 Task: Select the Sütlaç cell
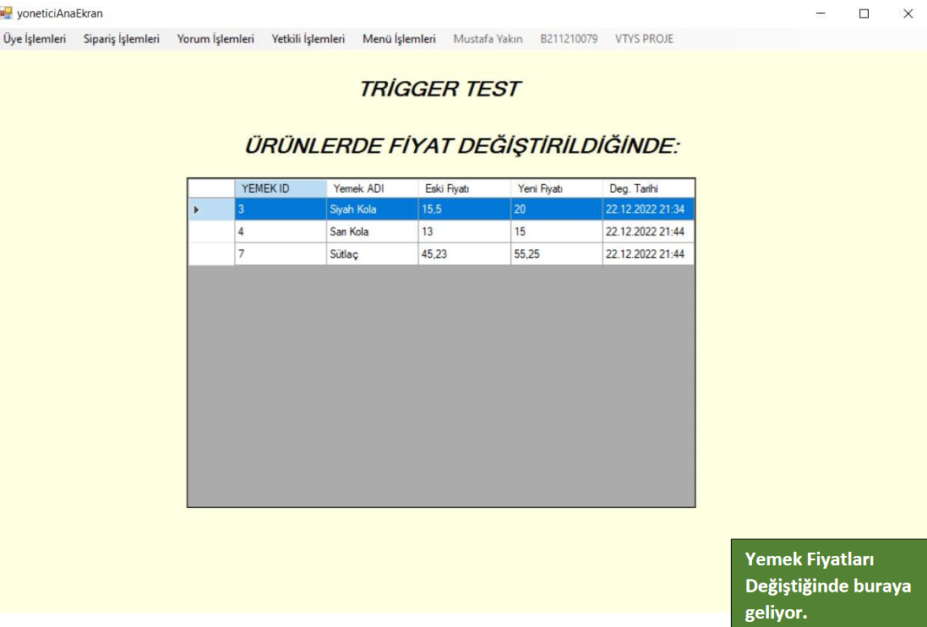372,254
